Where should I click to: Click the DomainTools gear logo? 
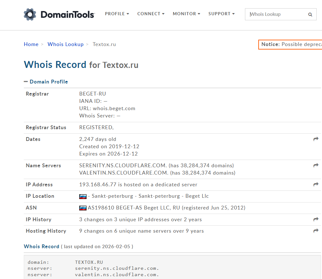pyautogui.click(x=30, y=14)
